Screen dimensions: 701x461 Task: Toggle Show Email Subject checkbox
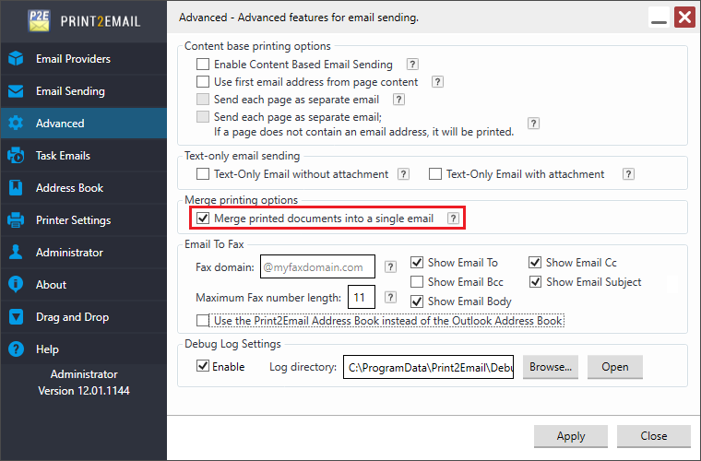point(535,282)
